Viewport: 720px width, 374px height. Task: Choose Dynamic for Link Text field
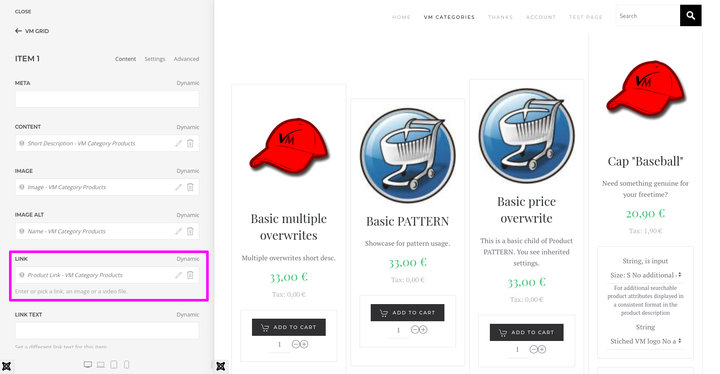pos(188,314)
